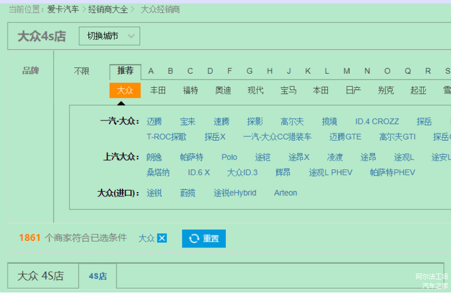451x293 pixels.
Task: Choose 不限 for brand filter
Action: pyautogui.click(x=82, y=71)
